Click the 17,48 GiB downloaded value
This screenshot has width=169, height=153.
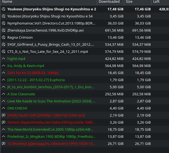click(x=115, y=9)
